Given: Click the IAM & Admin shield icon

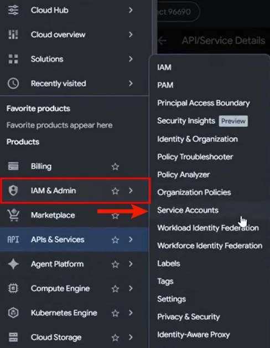Looking at the screenshot, I should 13,191.
